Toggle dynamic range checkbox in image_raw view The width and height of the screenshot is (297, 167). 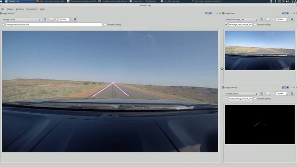point(273,19)
